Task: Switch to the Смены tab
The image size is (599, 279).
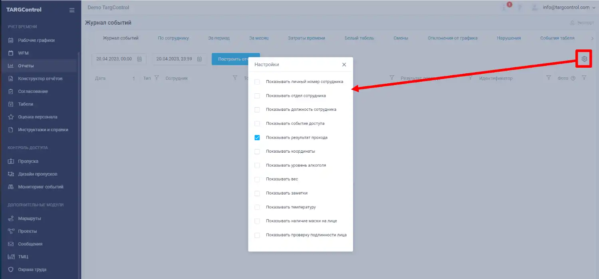Action: click(x=401, y=38)
